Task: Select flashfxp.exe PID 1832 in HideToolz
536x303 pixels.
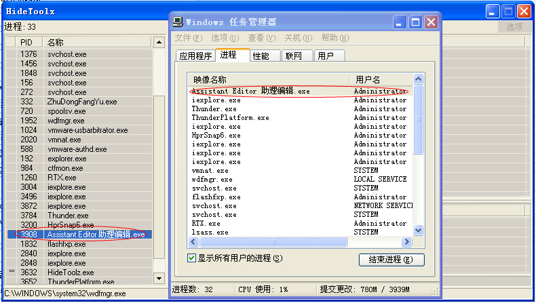Action: pyautogui.click(x=79, y=244)
